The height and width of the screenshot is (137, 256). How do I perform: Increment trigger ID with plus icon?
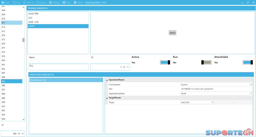(124, 67)
